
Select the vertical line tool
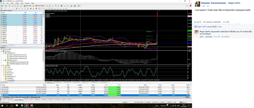pyautogui.click(x=8, y=8)
